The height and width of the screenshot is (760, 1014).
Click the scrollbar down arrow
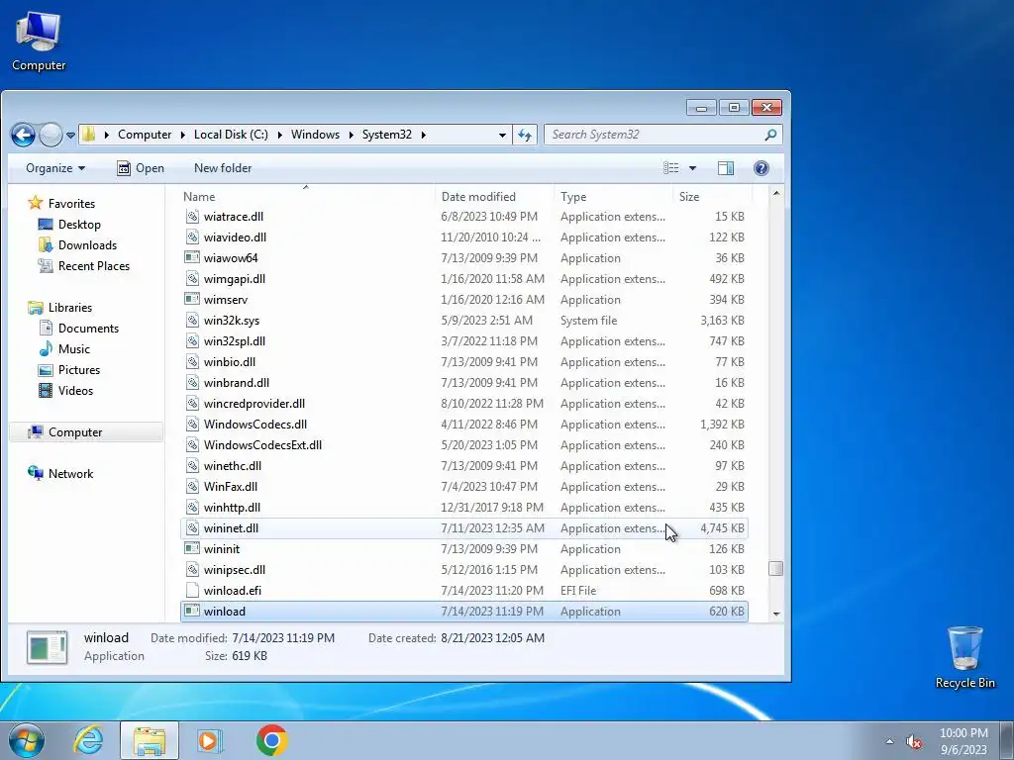pyautogui.click(x=776, y=614)
